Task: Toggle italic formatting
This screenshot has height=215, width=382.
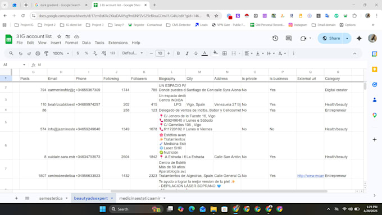Action: point(187,53)
